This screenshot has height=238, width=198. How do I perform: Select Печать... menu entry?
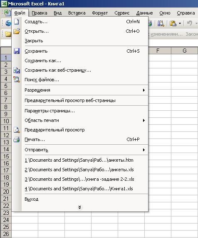point(80,139)
